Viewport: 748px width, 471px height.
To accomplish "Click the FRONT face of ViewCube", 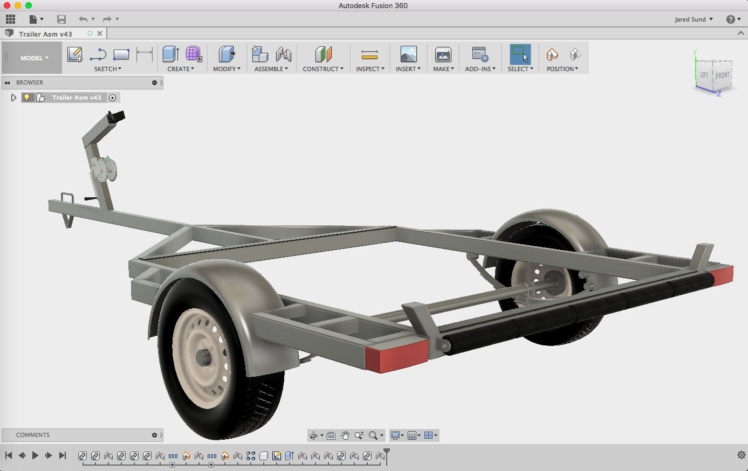I will (x=722, y=76).
